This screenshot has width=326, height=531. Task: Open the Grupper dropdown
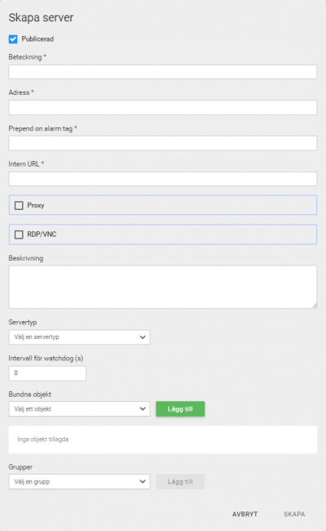point(79,481)
